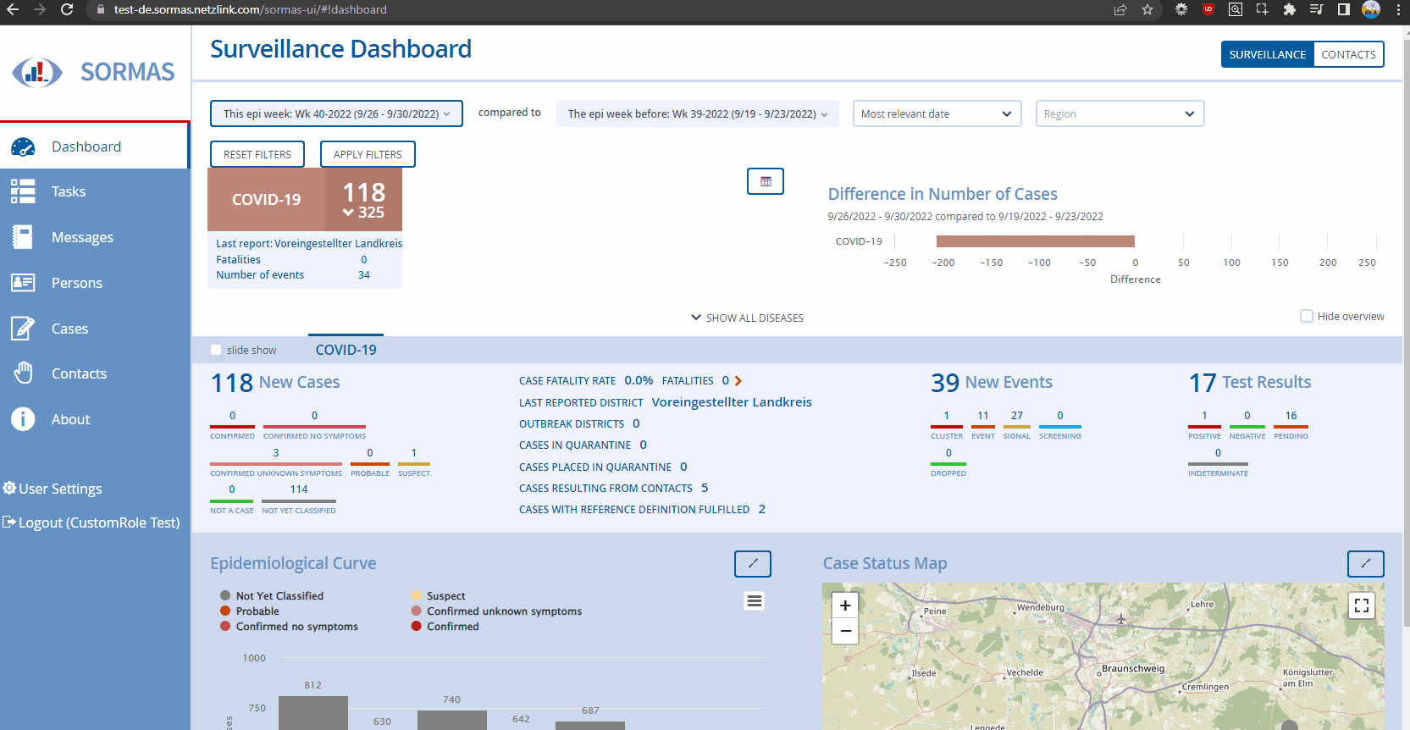
Task: Click the fatalities orange arrow
Action: click(x=738, y=381)
